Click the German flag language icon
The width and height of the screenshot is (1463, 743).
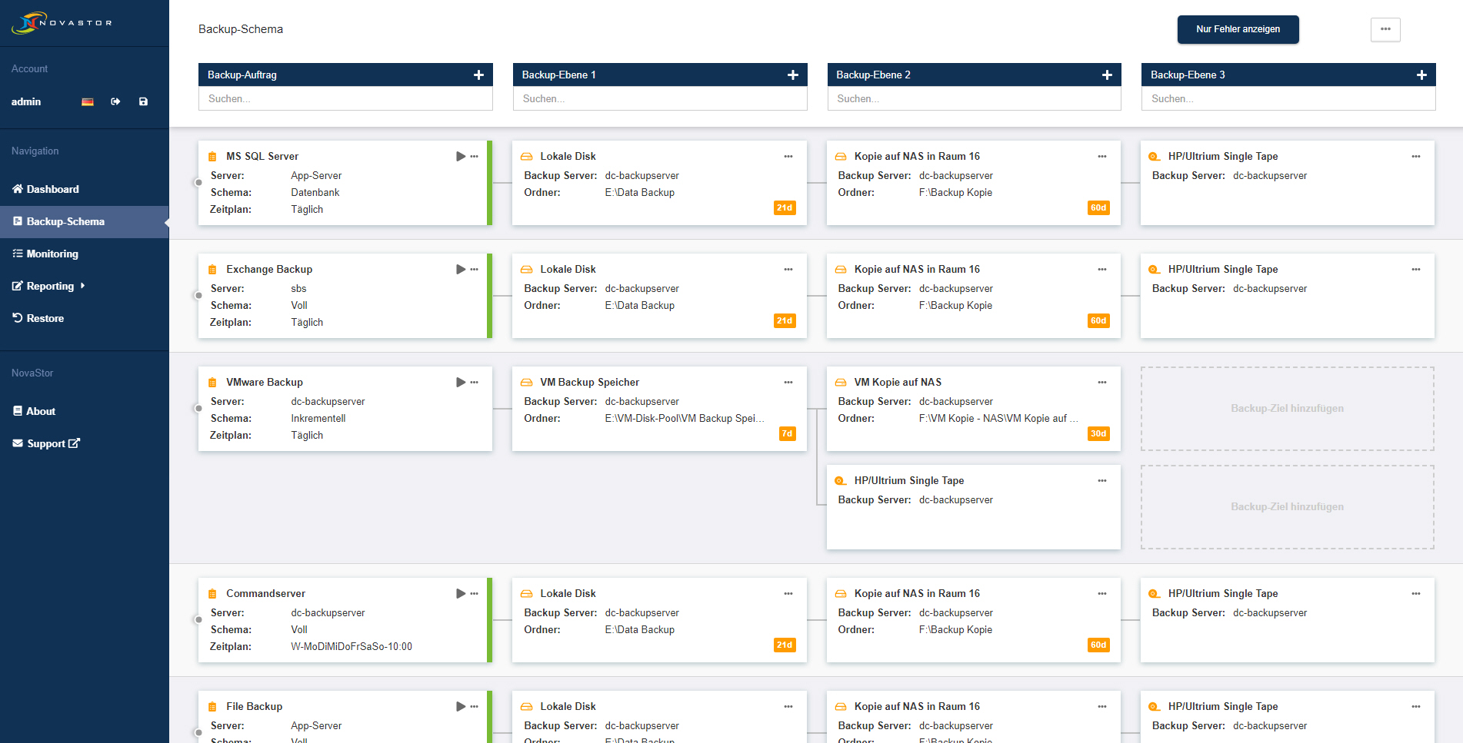88,101
